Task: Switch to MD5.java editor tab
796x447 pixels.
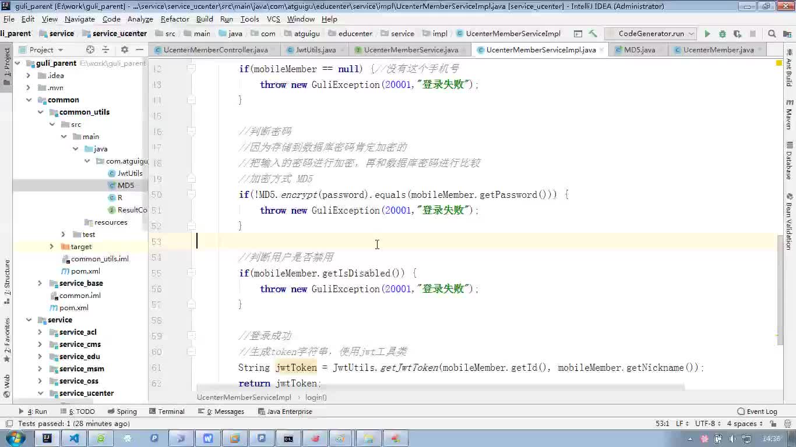Action: [x=639, y=50]
